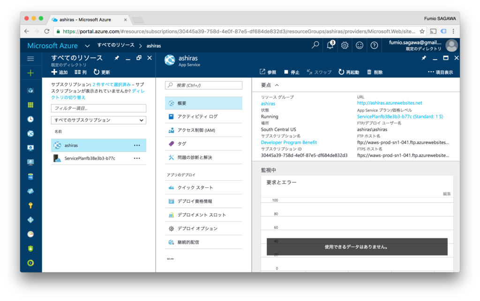Viewport: 480px width, 301px height.
Task: Click 検索 (Ctrl+/) search box
Action: 203,85
